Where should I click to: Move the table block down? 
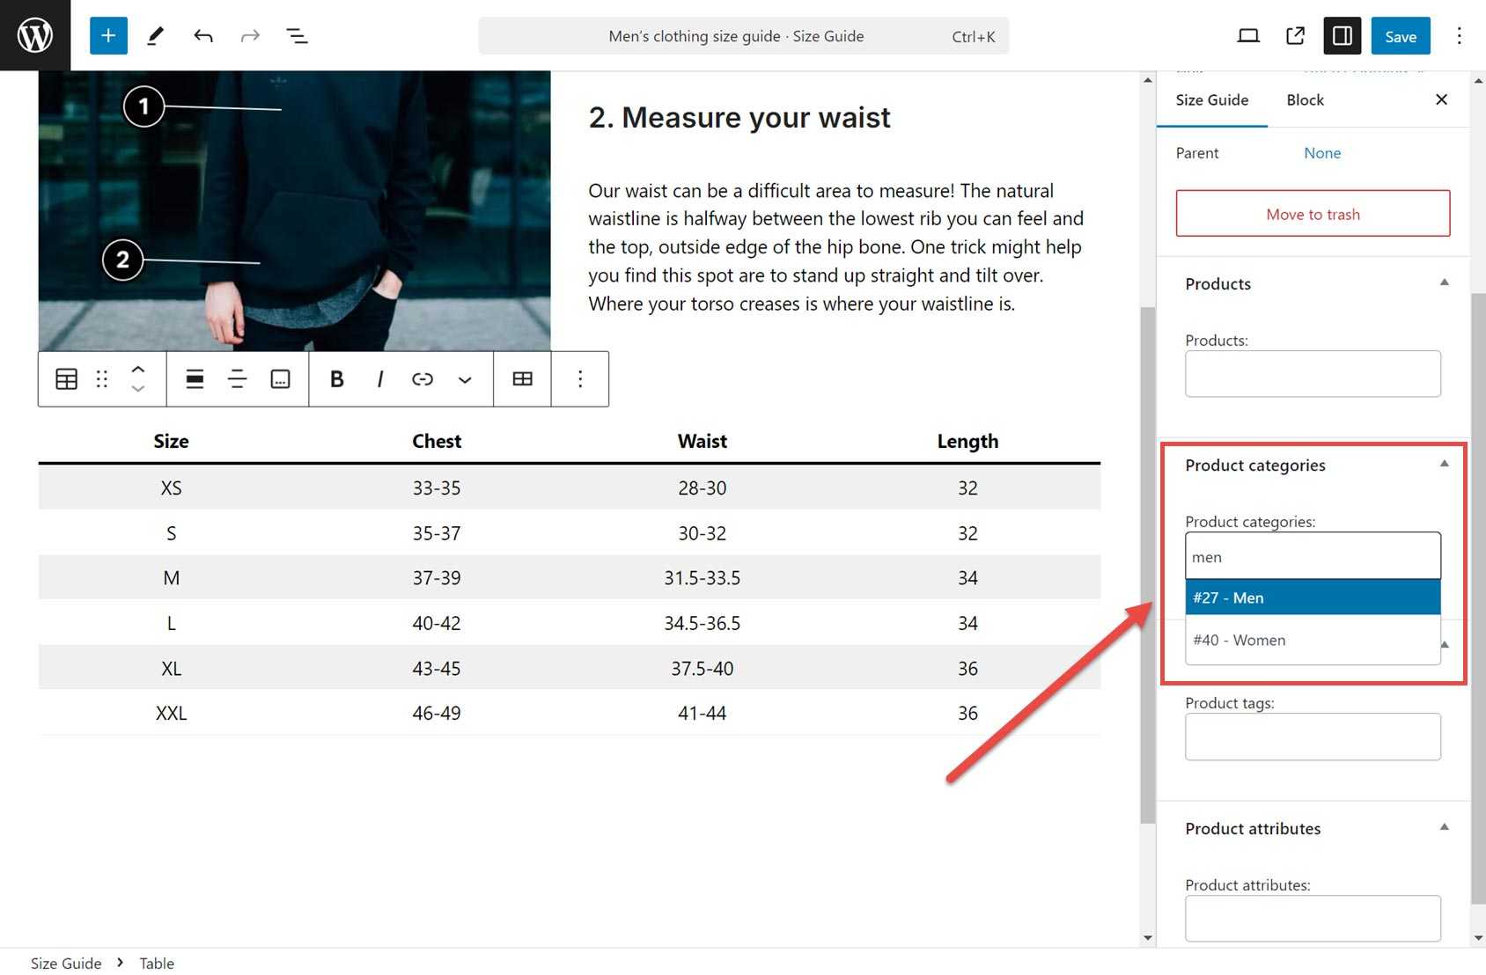click(138, 389)
